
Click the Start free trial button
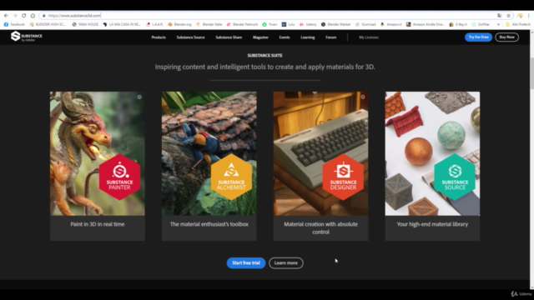[x=246, y=263]
